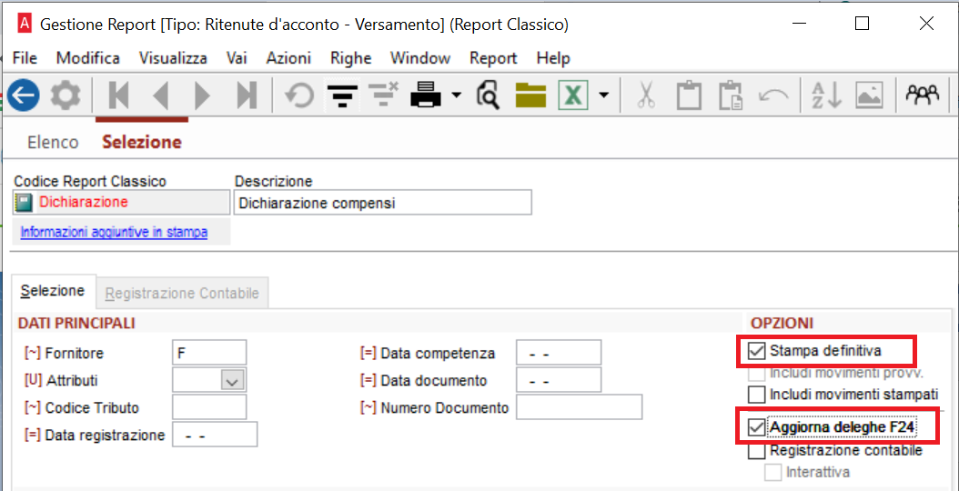Switch to the Elenco tab
The width and height of the screenshot is (959, 491).
tap(53, 143)
